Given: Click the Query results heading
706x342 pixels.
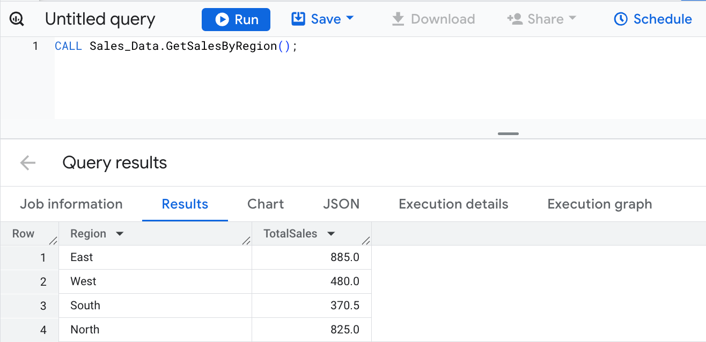Looking at the screenshot, I should tap(115, 163).
